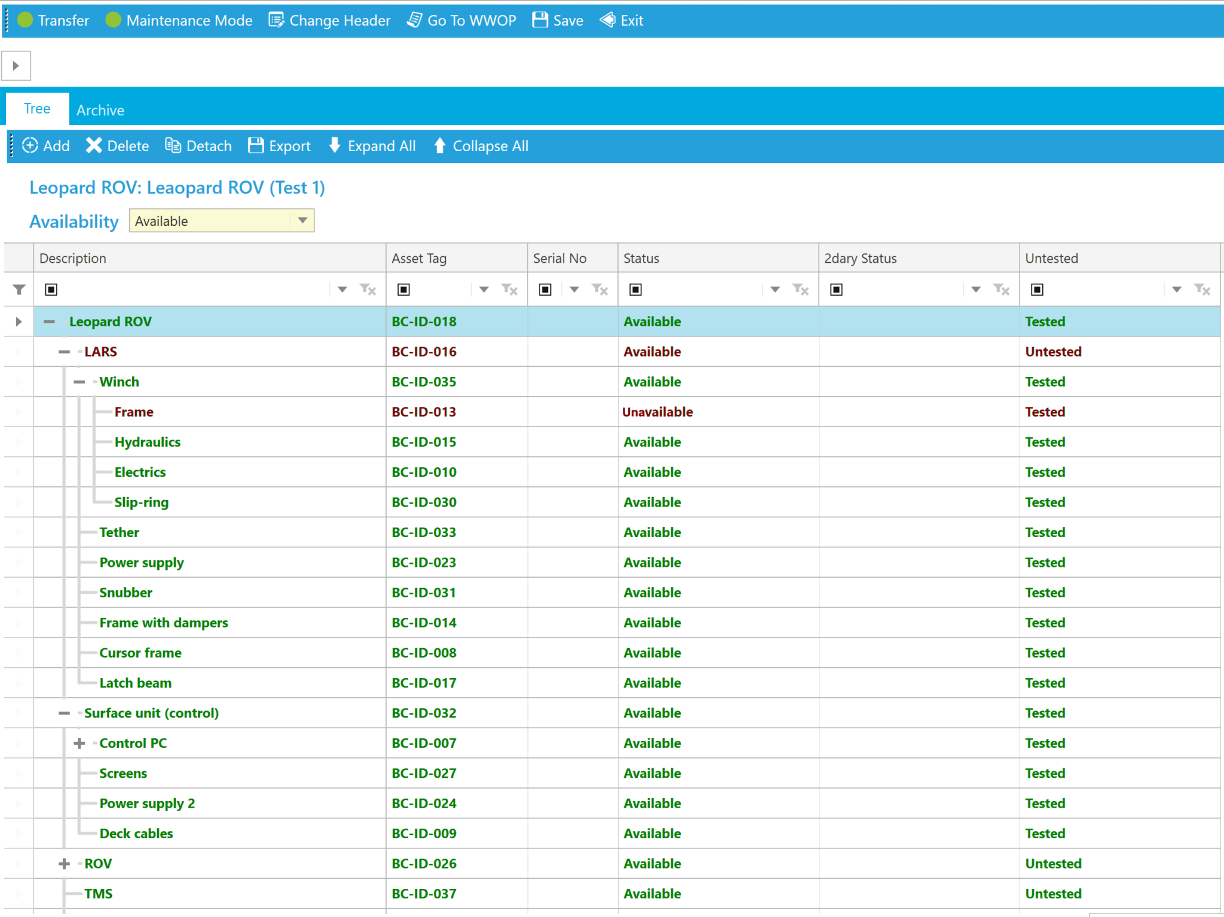Click the Transfer green status icon

[25, 20]
